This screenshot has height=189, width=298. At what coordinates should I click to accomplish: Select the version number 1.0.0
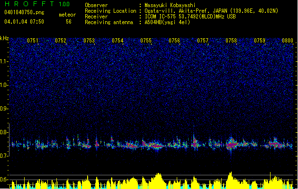pos(64,4)
